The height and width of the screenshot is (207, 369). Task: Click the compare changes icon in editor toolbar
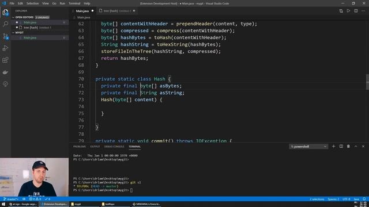[x=341, y=11]
